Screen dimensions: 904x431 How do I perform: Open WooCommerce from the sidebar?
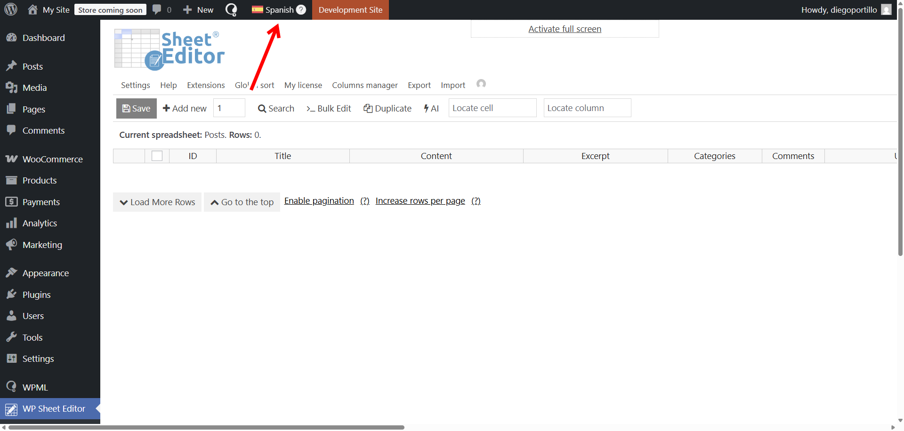pos(52,159)
